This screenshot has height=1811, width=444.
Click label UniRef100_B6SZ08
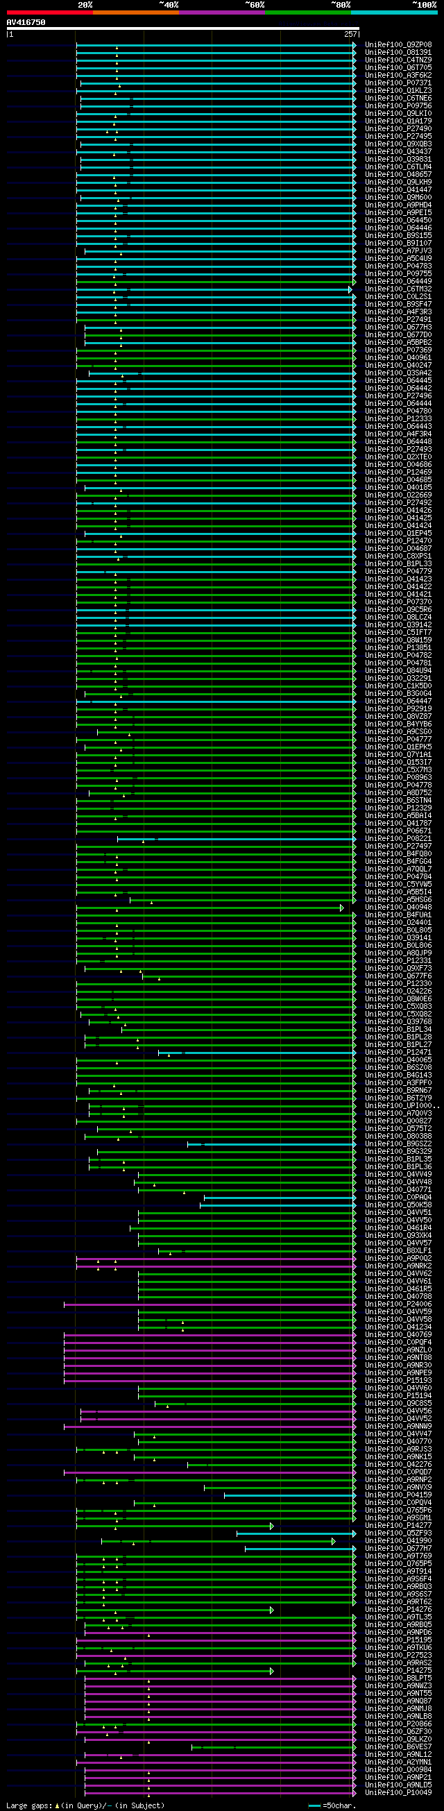(398, 1068)
